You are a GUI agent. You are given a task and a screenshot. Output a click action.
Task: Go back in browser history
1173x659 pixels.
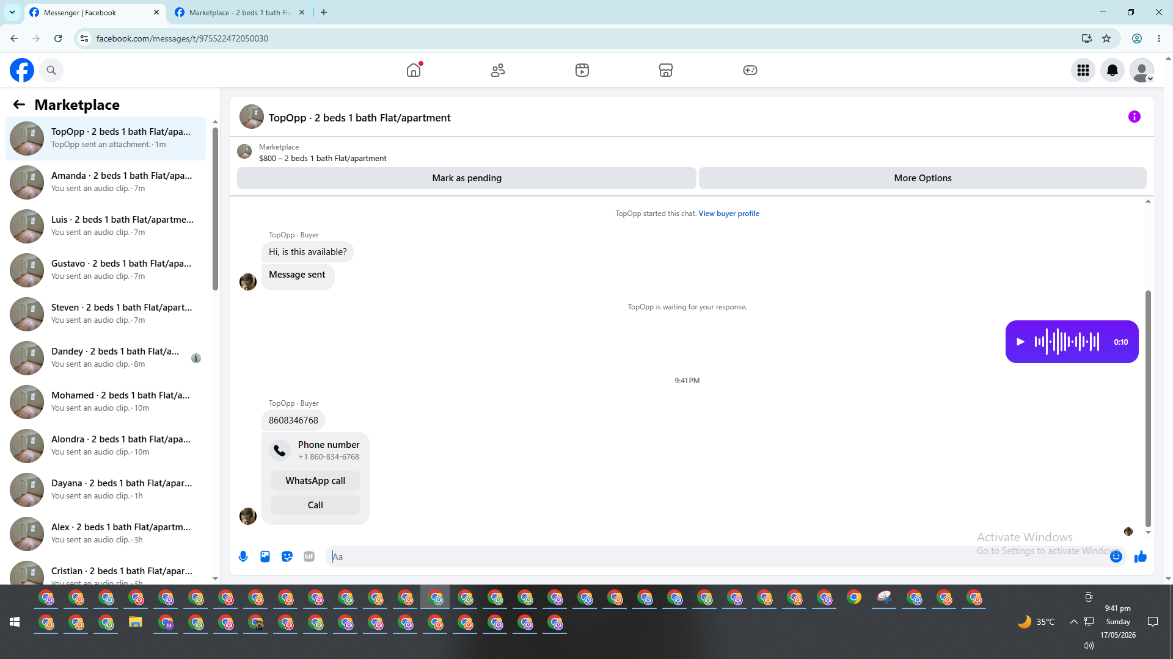click(x=14, y=38)
